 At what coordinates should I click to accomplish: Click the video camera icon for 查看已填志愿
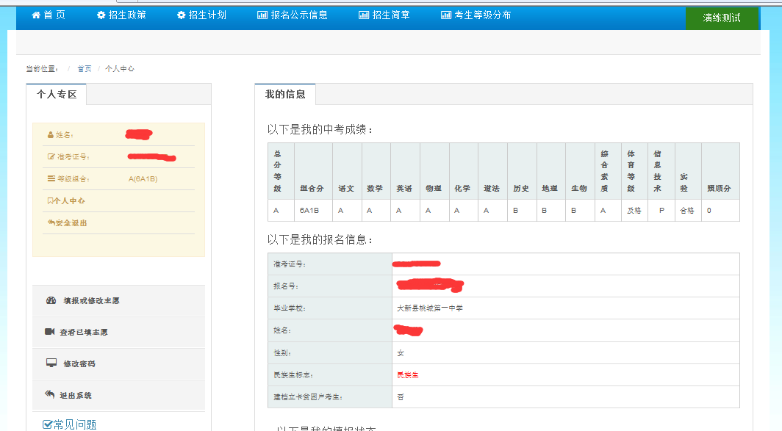point(50,332)
